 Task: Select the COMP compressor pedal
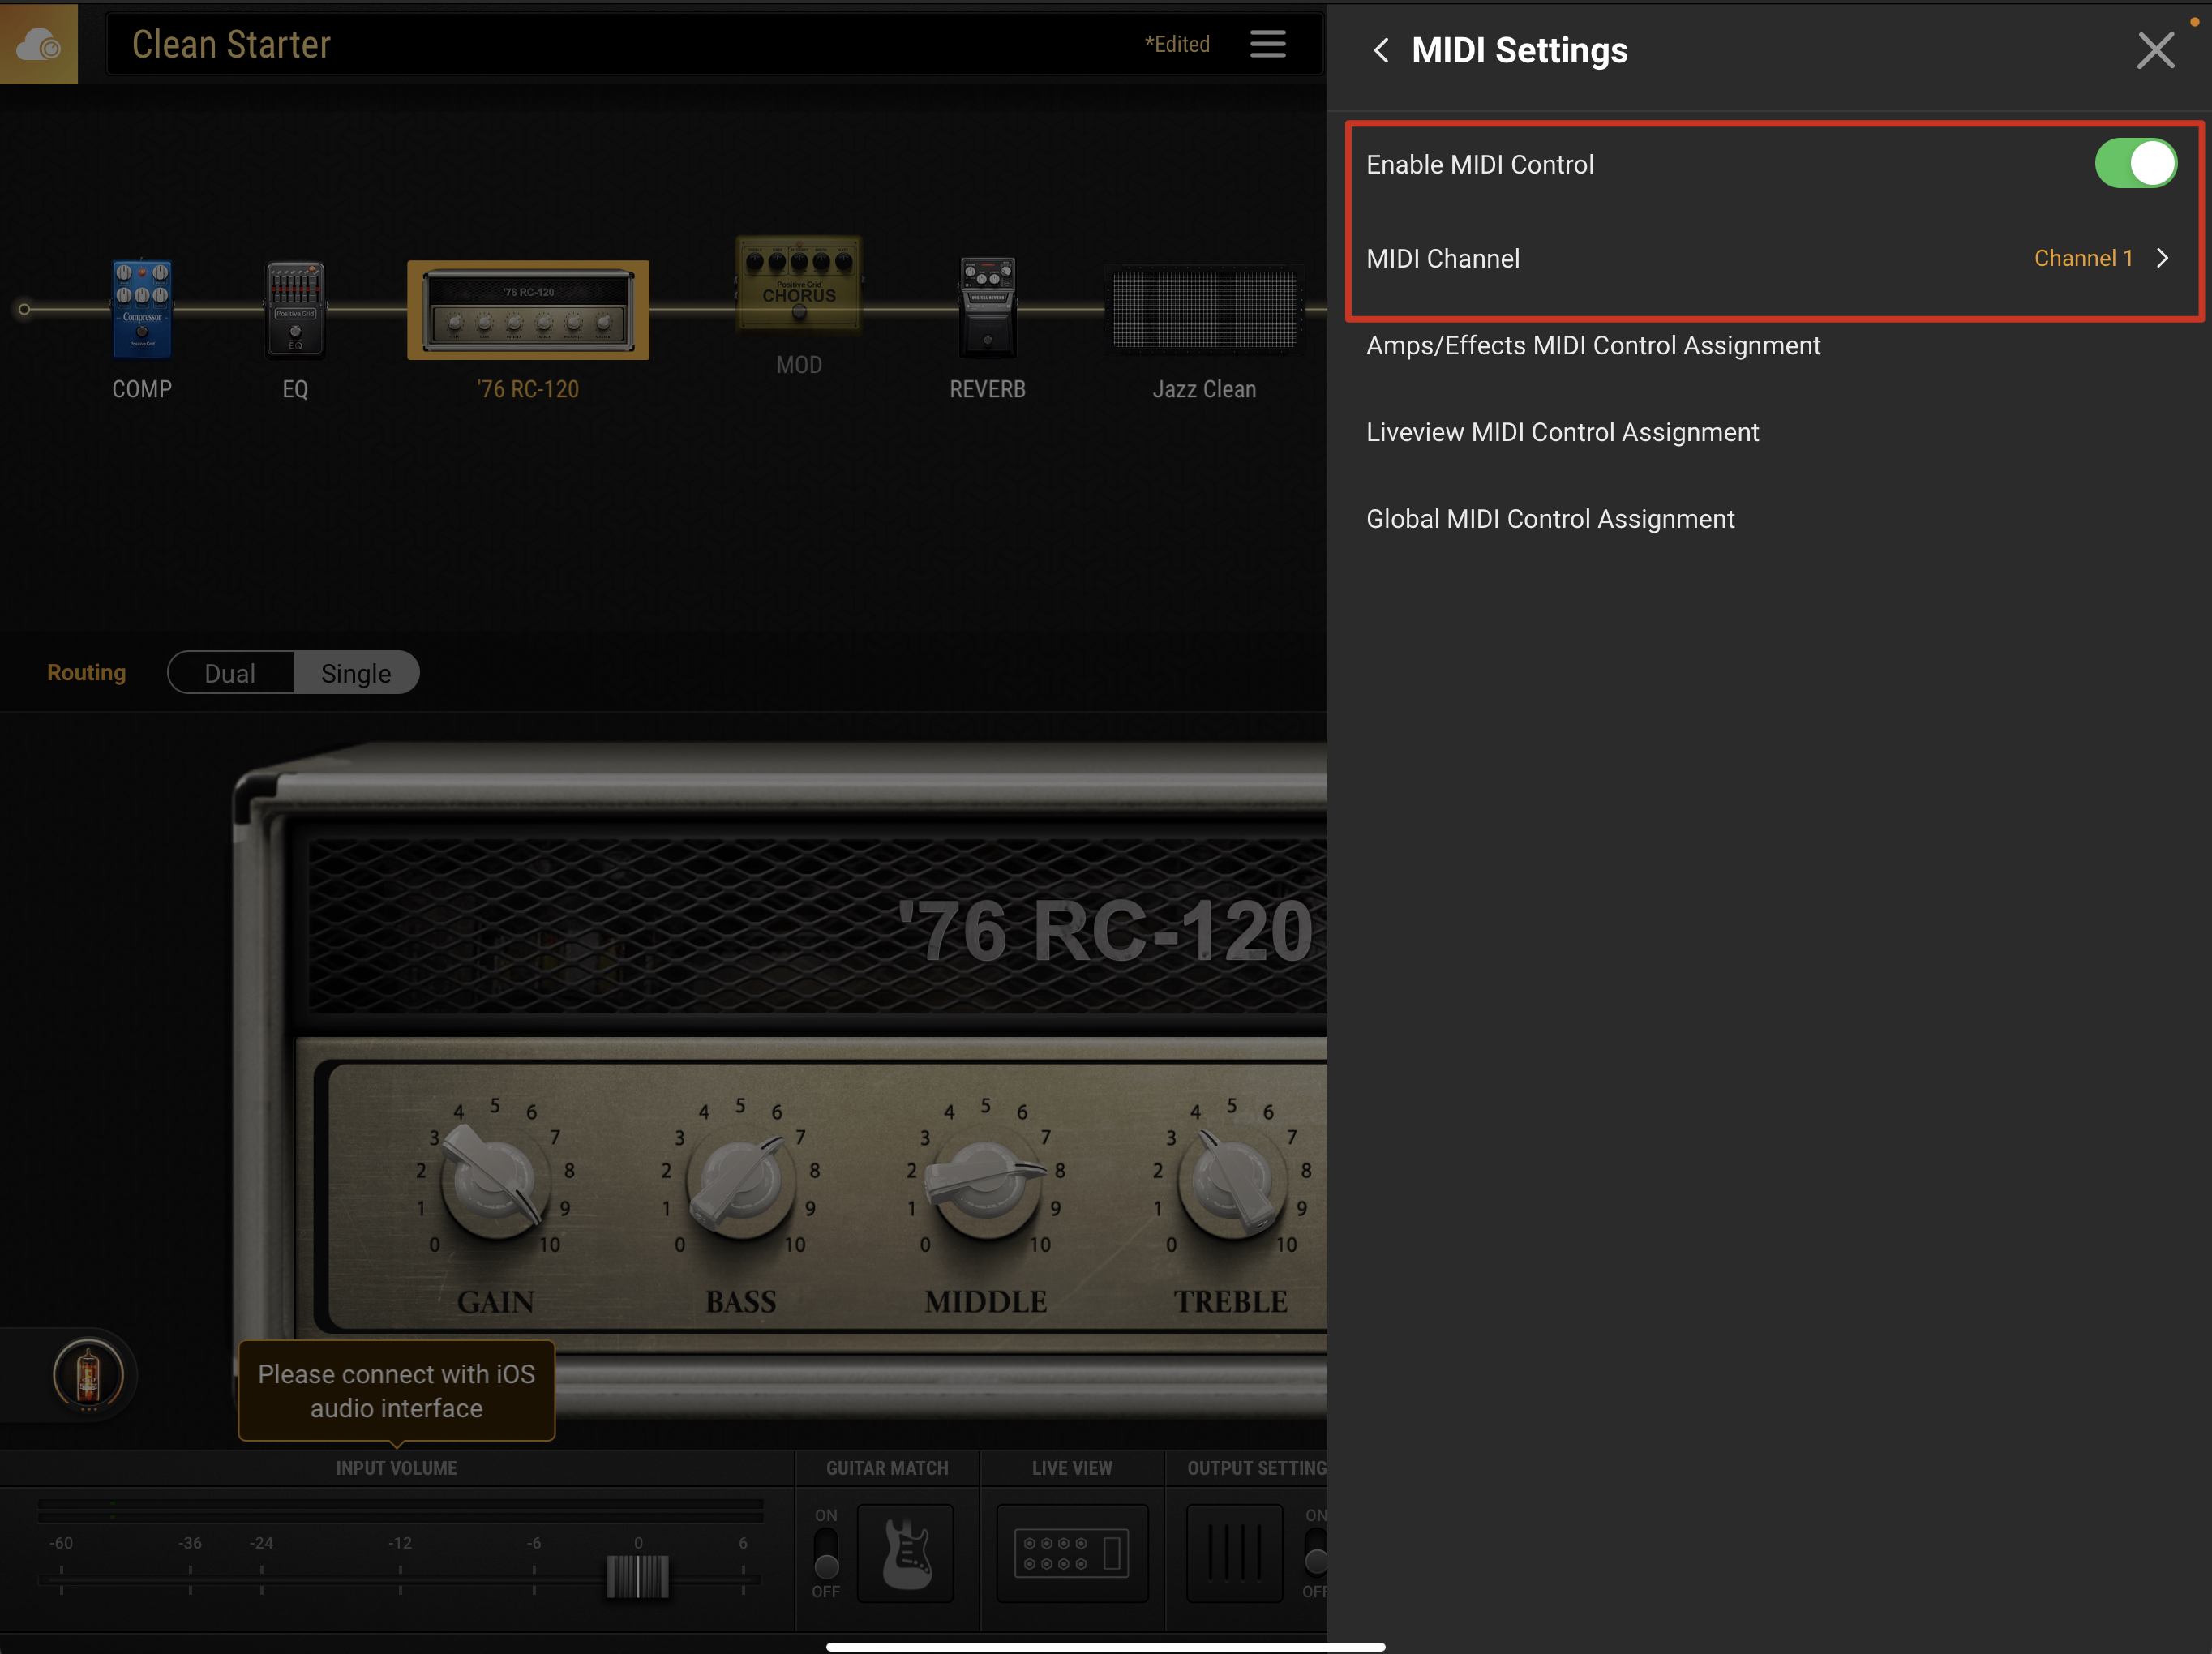(x=141, y=310)
